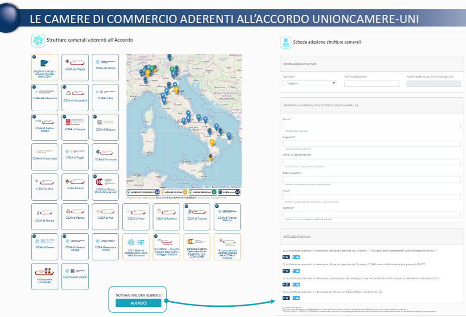This screenshot has height=317, width=466.
Task: Select the CCIAA di Treviso-Belluno card
Action: click(x=227, y=217)
